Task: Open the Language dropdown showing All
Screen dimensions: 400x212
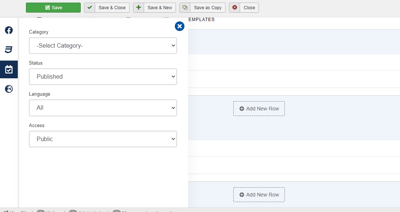Action: [103, 108]
